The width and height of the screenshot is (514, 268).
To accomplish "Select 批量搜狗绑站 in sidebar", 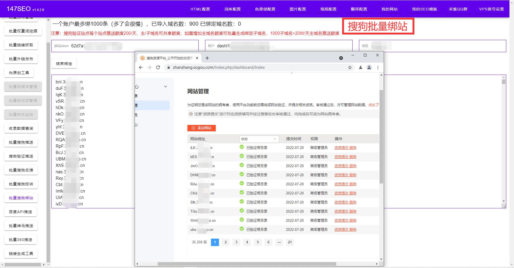I will [21, 198].
